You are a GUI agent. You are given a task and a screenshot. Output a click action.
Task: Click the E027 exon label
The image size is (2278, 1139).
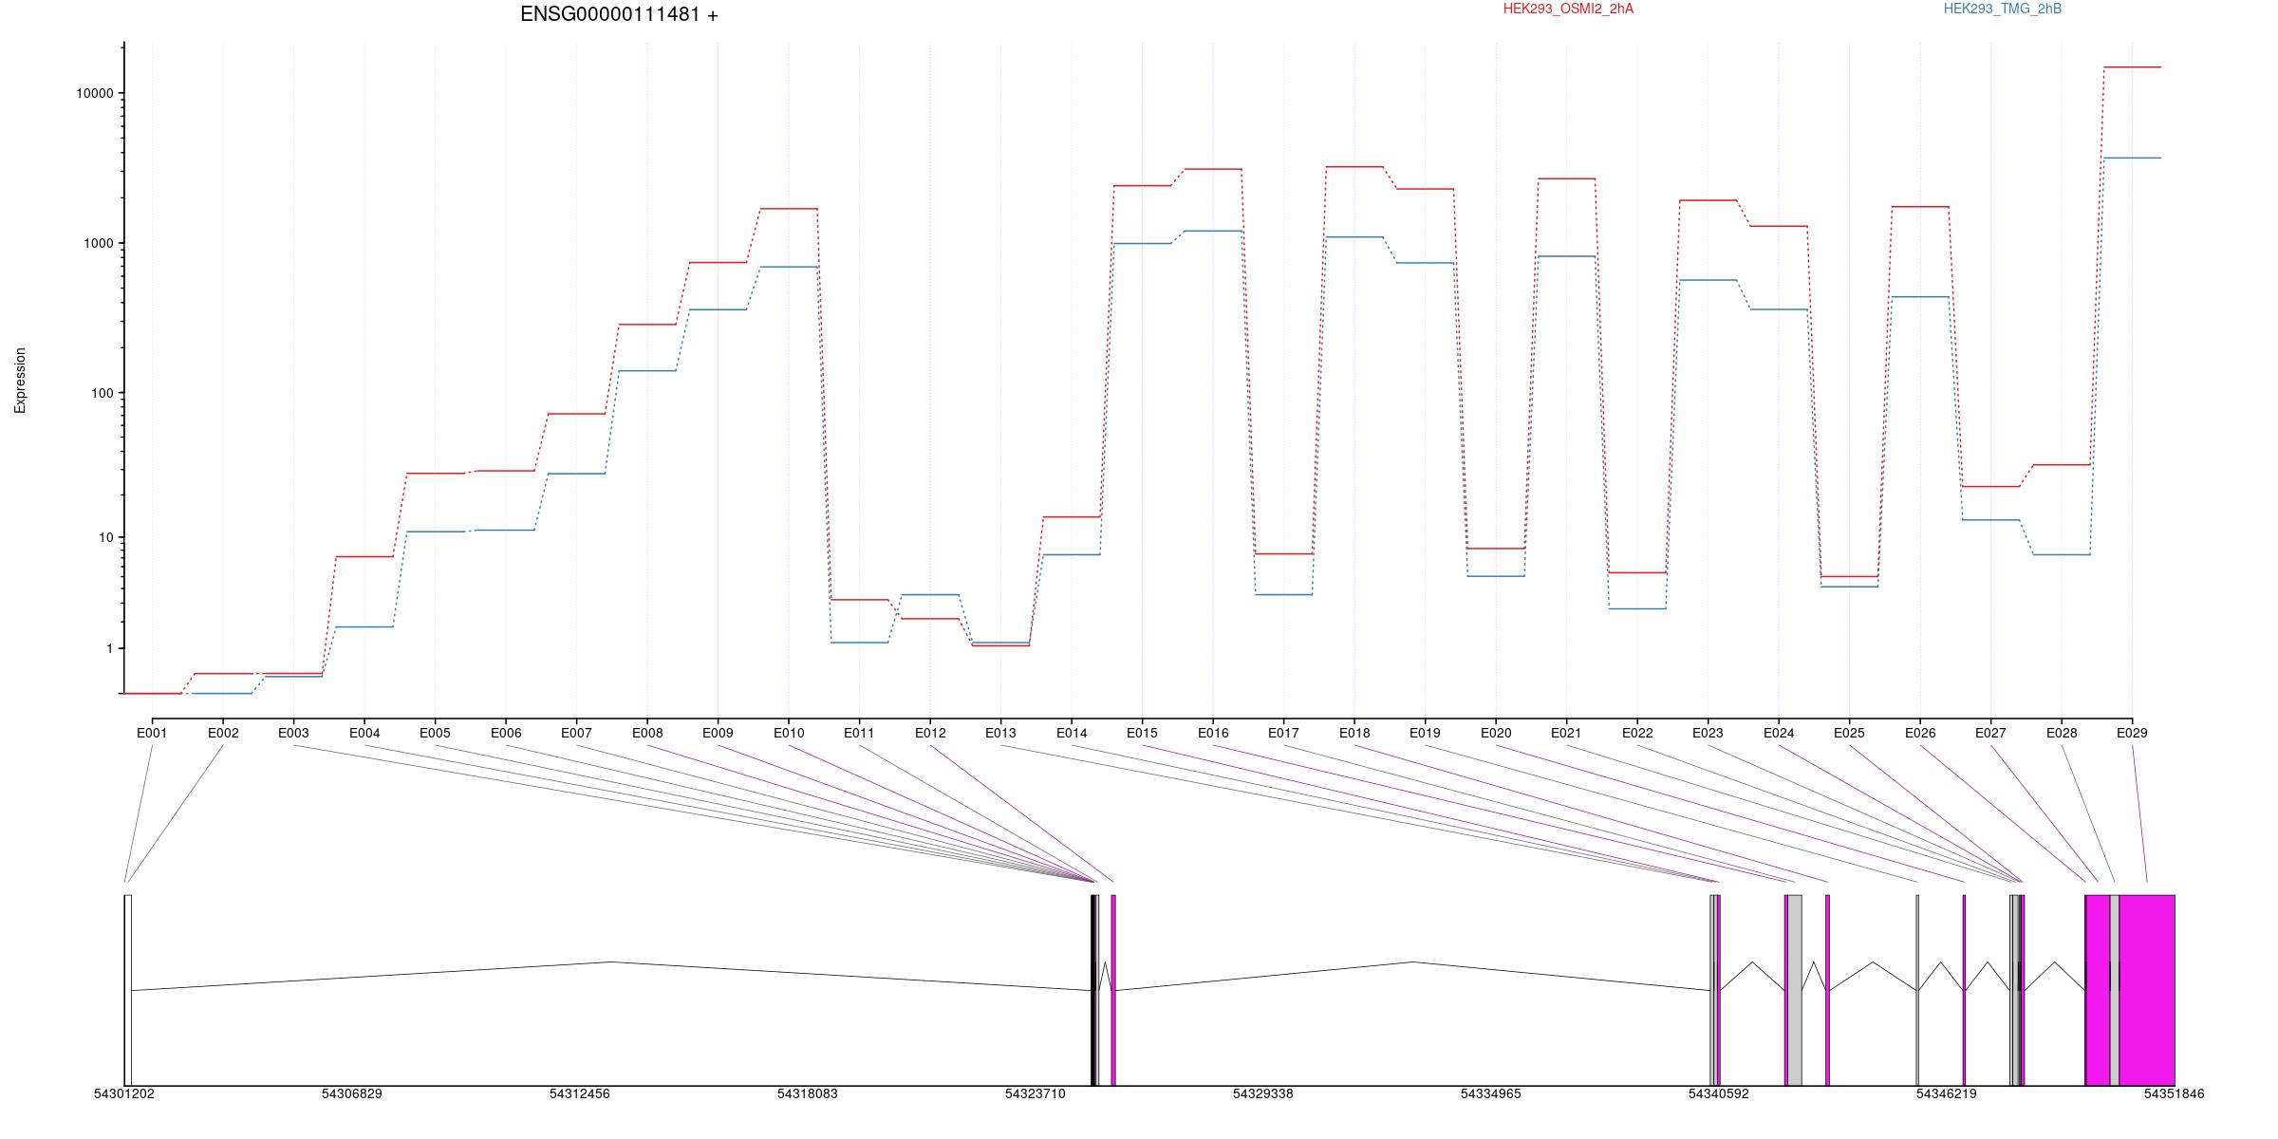(1990, 733)
